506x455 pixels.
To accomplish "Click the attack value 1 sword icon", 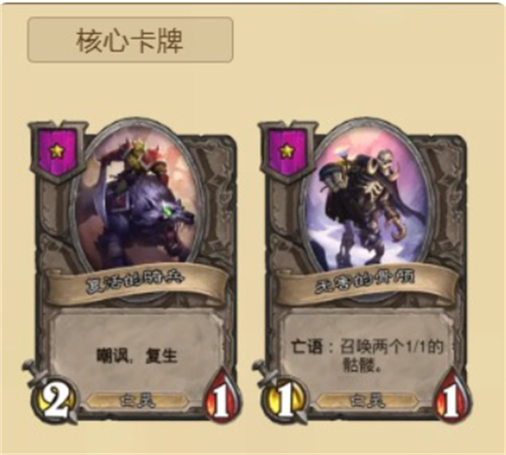I will [282, 397].
